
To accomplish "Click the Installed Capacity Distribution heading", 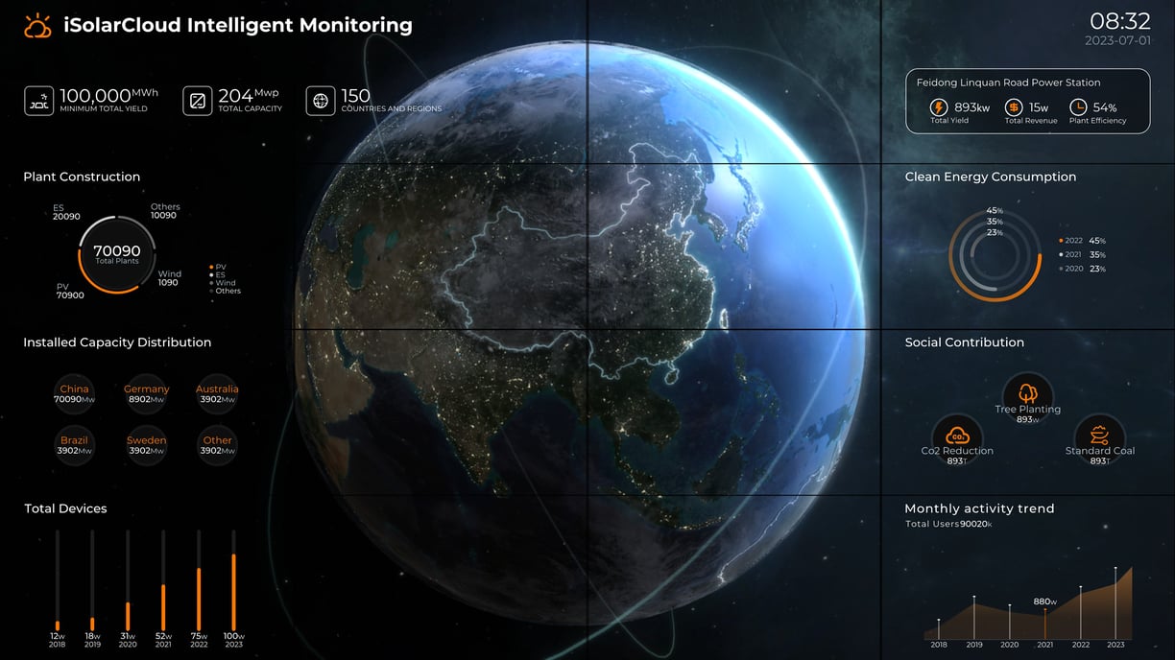I will 117,342.
